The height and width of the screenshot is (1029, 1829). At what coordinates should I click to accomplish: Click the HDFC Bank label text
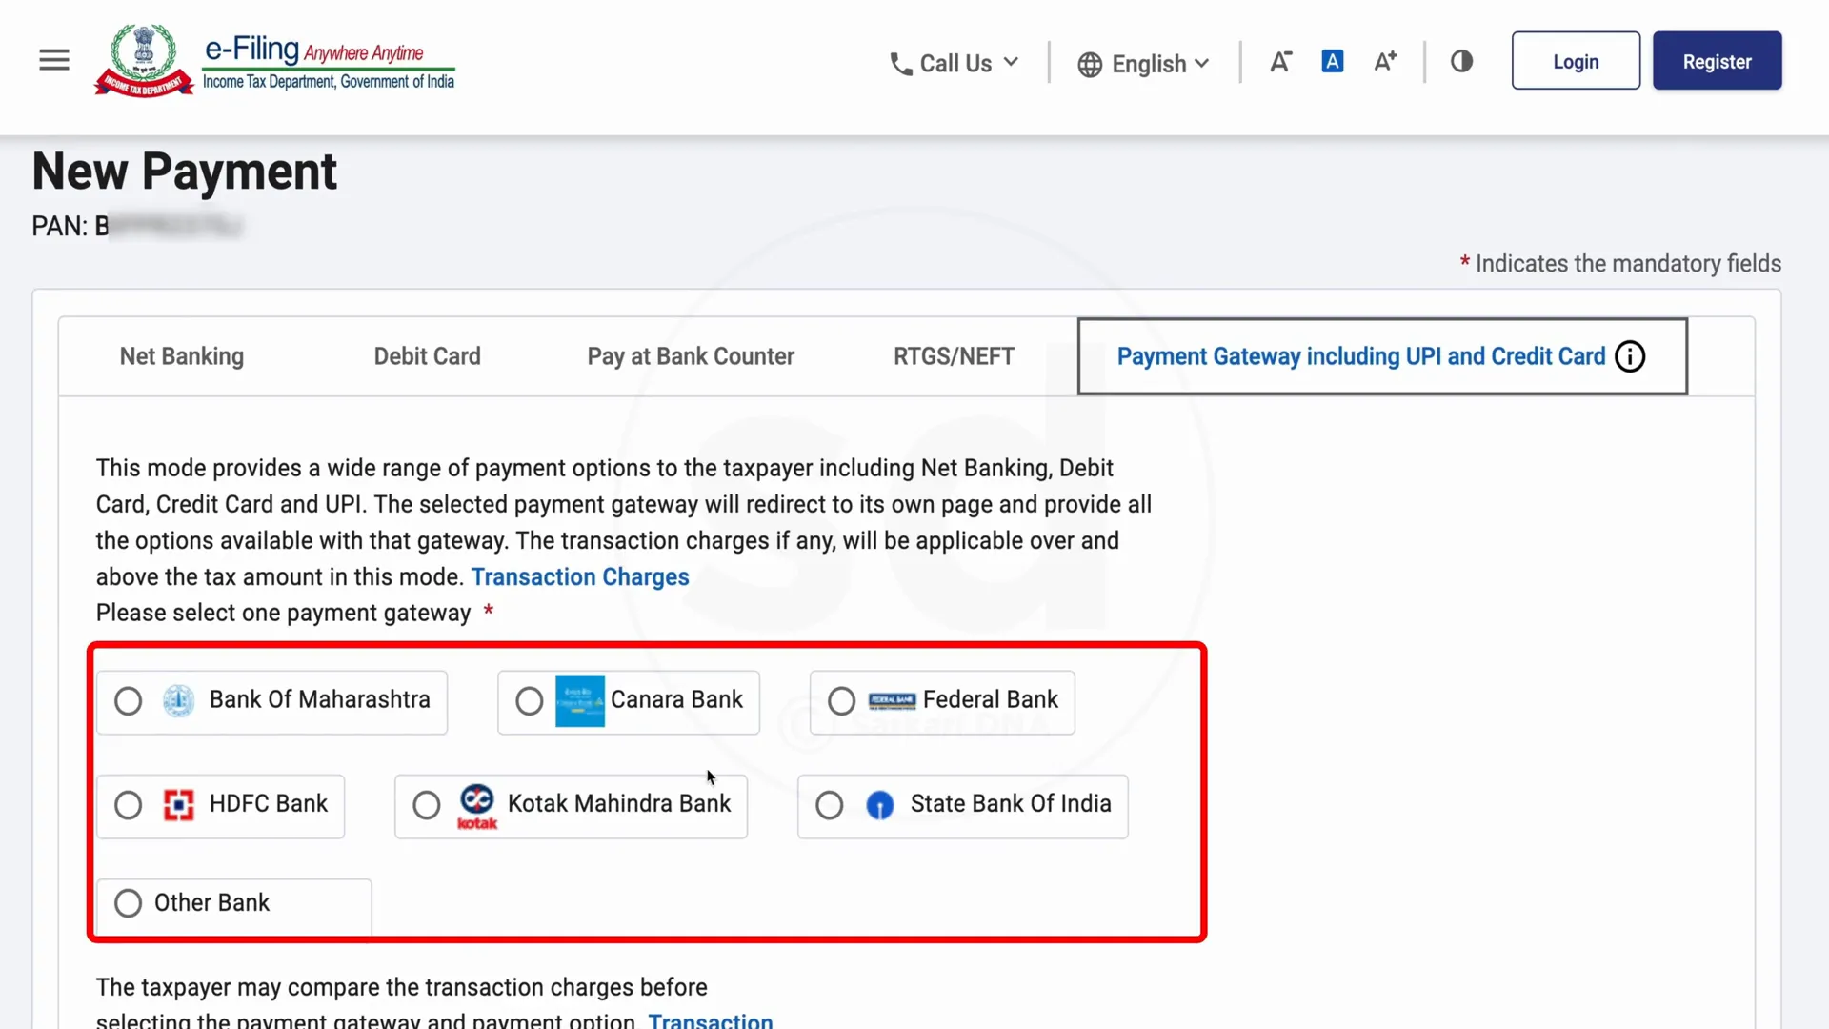click(x=269, y=803)
